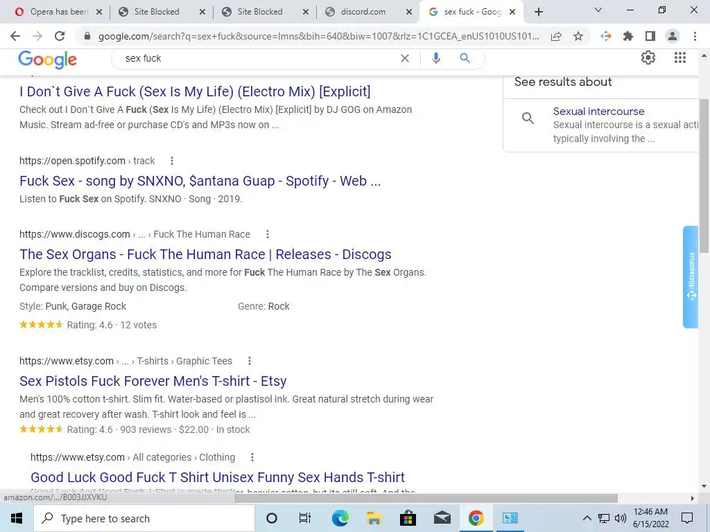Close the Opera has been tab
The image size is (710, 532).
99,12
